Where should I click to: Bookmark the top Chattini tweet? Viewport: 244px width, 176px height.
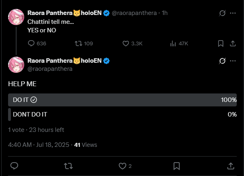[221, 43]
